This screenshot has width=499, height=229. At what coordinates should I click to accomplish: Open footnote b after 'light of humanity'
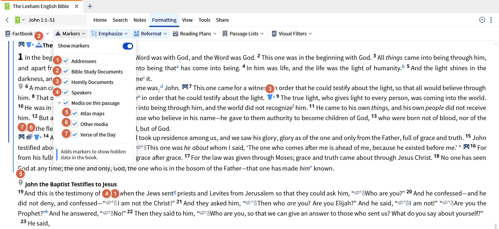pyautogui.click(x=403, y=66)
